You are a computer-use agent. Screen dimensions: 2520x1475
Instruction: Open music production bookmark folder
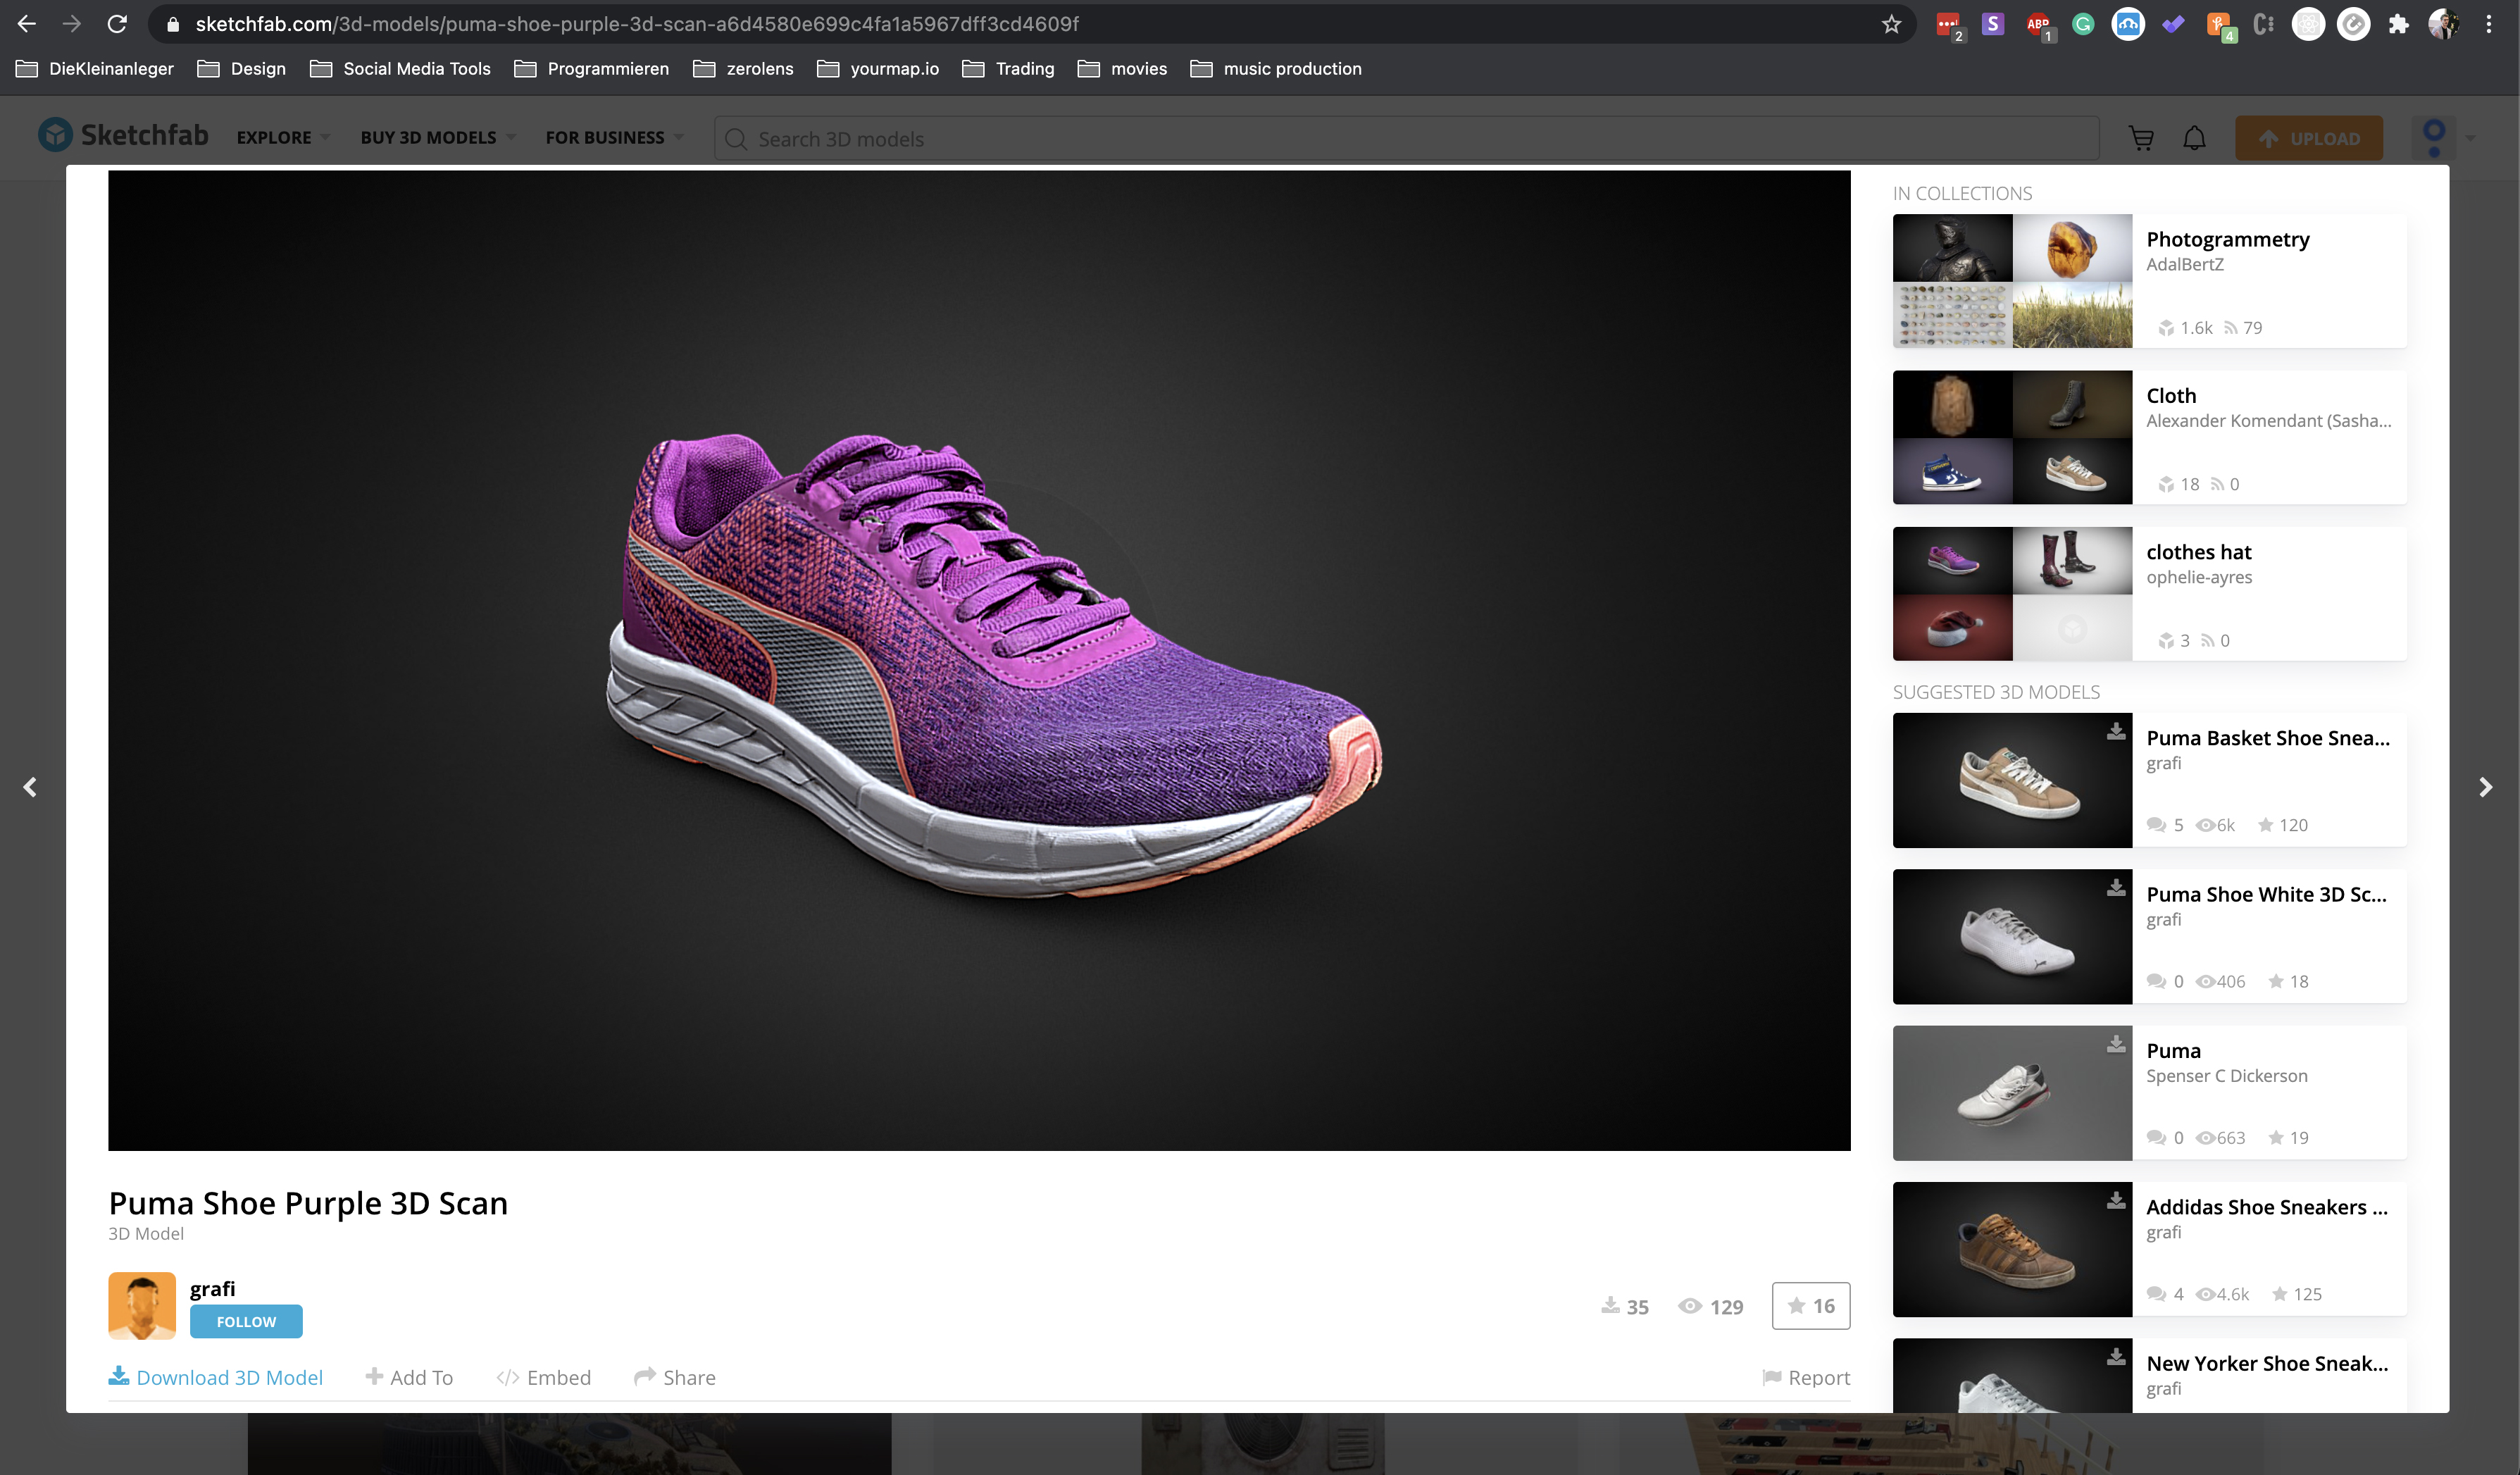click(x=1276, y=68)
